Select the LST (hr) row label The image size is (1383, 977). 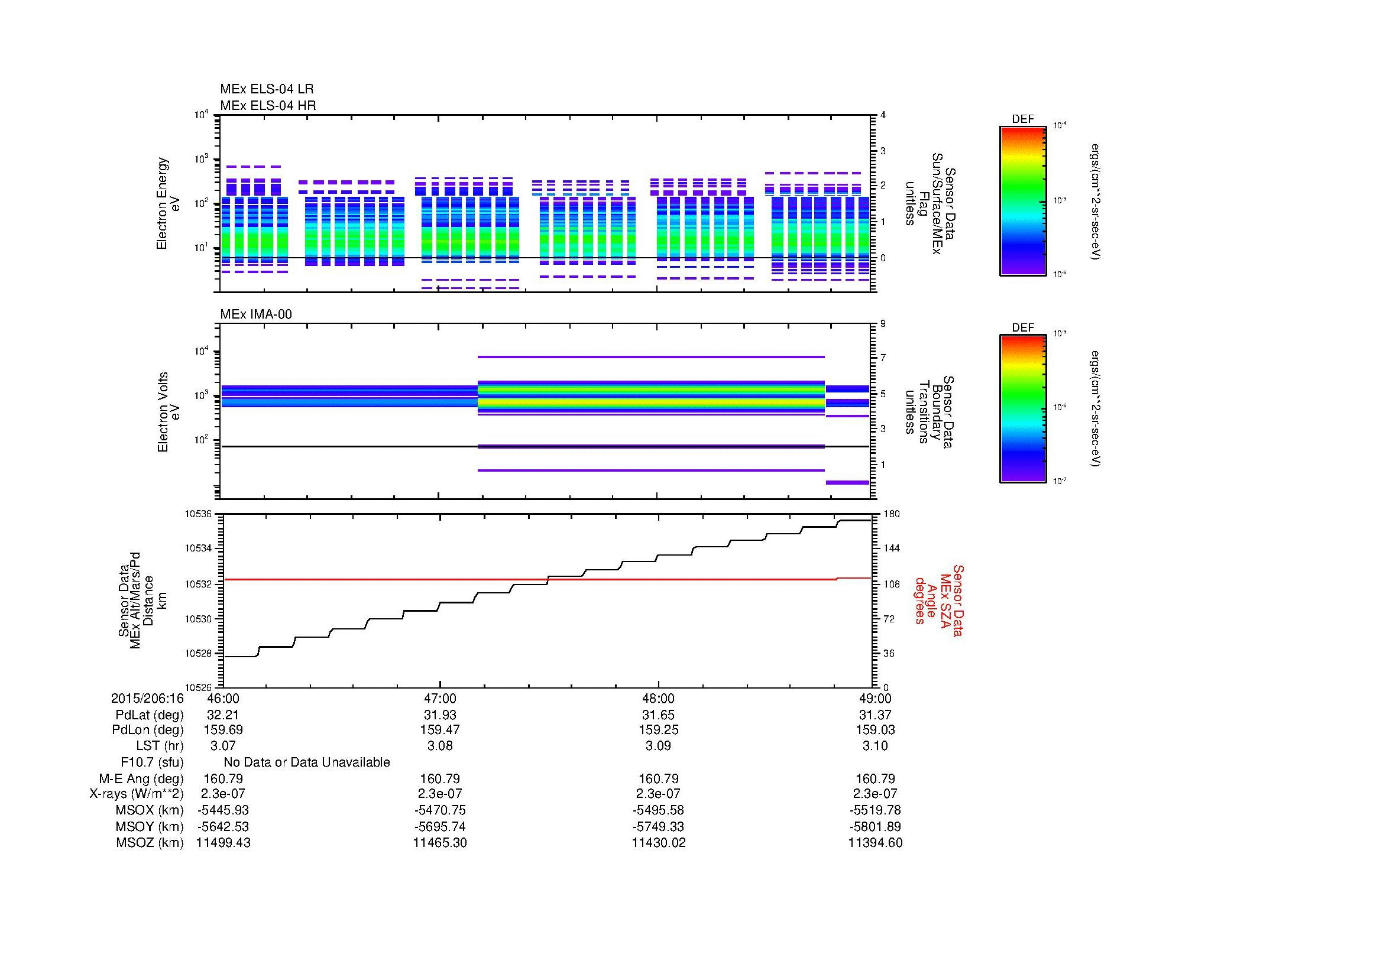[x=160, y=746]
